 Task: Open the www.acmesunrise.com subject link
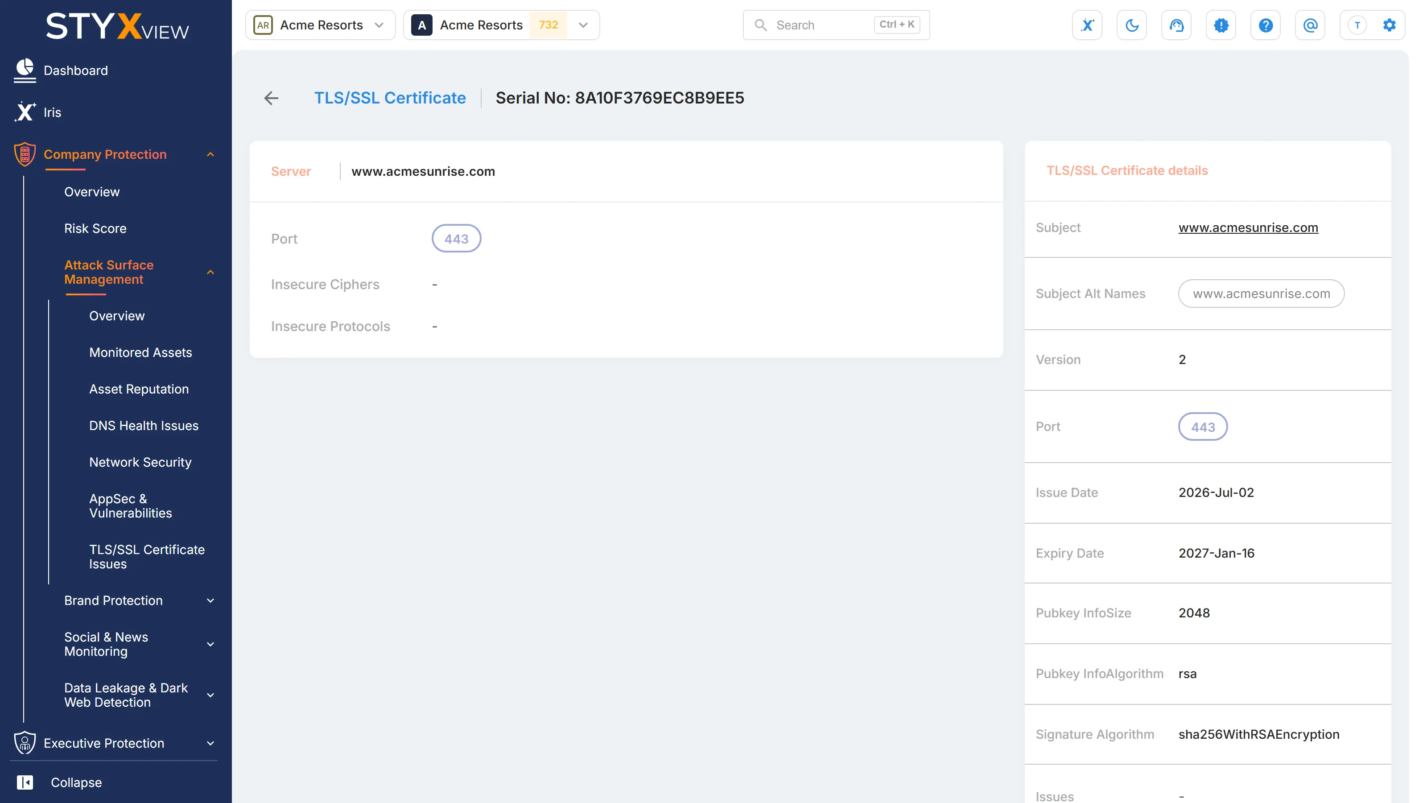pos(1248,228)
